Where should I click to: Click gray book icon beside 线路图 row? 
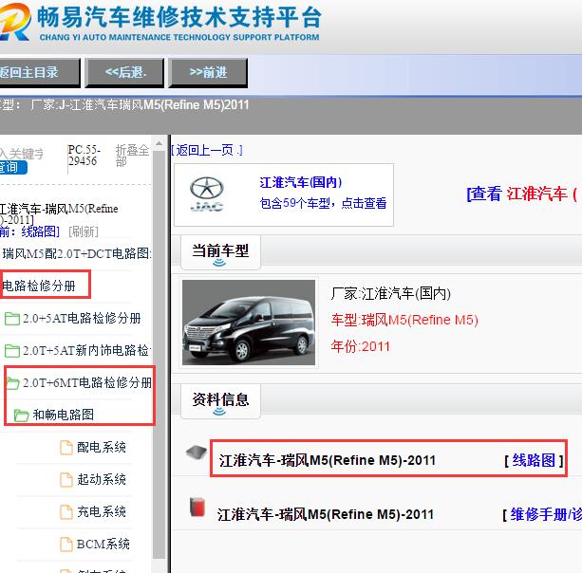197,453
